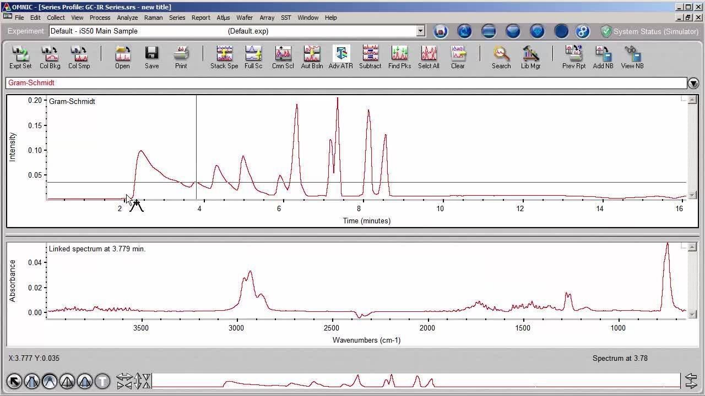Click the gear settings round button
Screen dimensions: 705x396
coord(583,31)
